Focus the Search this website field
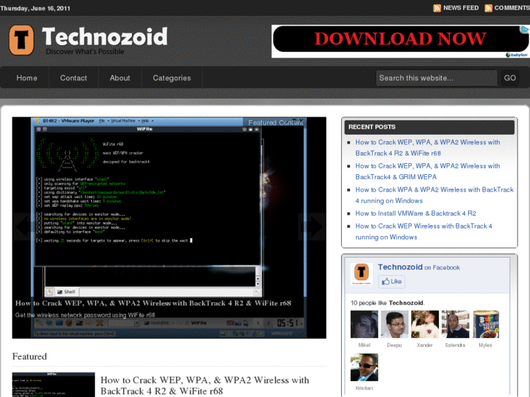This screenshot has width=530, height=397. point(437,78)
